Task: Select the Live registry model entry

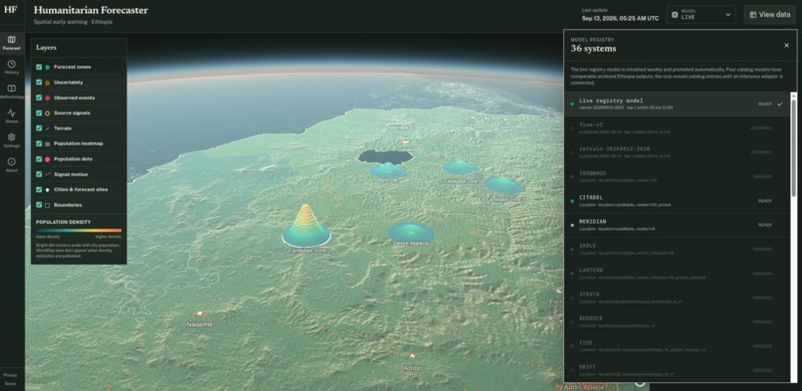Action: [677, 103]
